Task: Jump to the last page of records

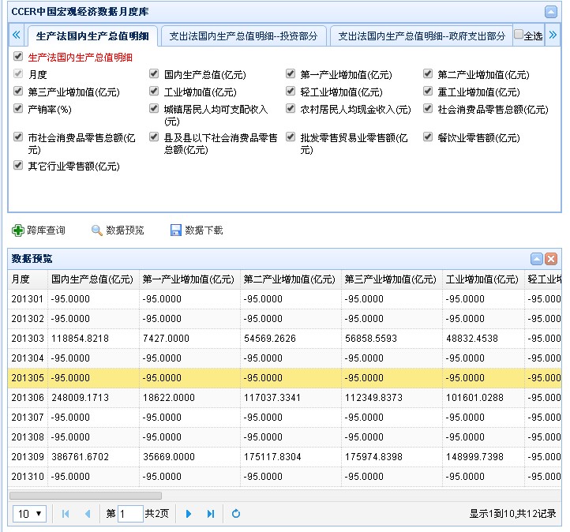Action: point(211,514)
